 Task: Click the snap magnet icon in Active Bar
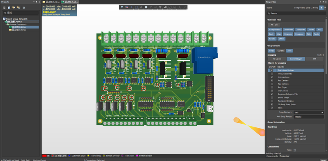tap(127, 7)
